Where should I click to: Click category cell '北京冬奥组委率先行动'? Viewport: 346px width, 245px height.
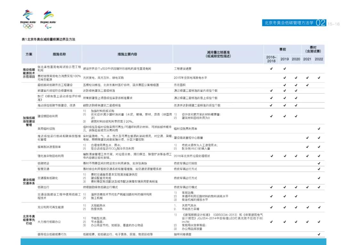click(29, 220)
